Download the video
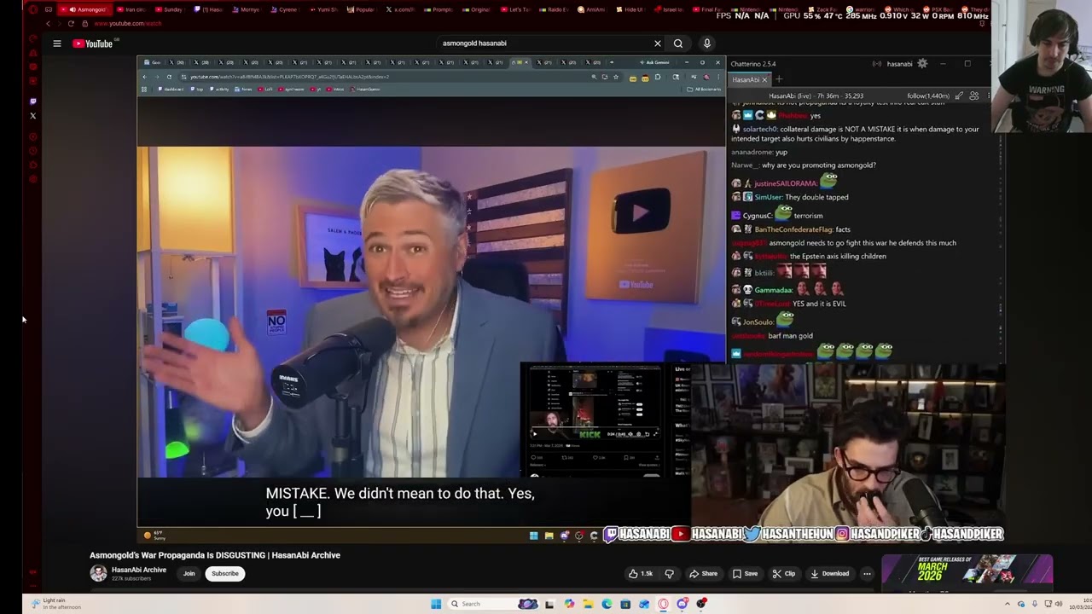This screenshot has width=1092, height=614. tap(829, 574)
